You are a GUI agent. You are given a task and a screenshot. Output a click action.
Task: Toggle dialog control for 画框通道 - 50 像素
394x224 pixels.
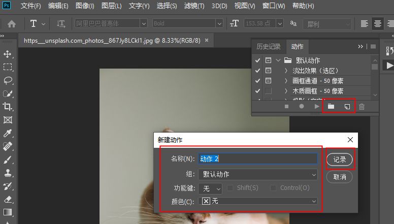[269, 80]
